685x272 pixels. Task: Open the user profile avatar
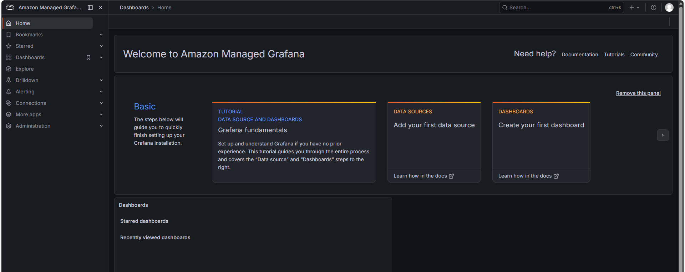tap(669, 7)
